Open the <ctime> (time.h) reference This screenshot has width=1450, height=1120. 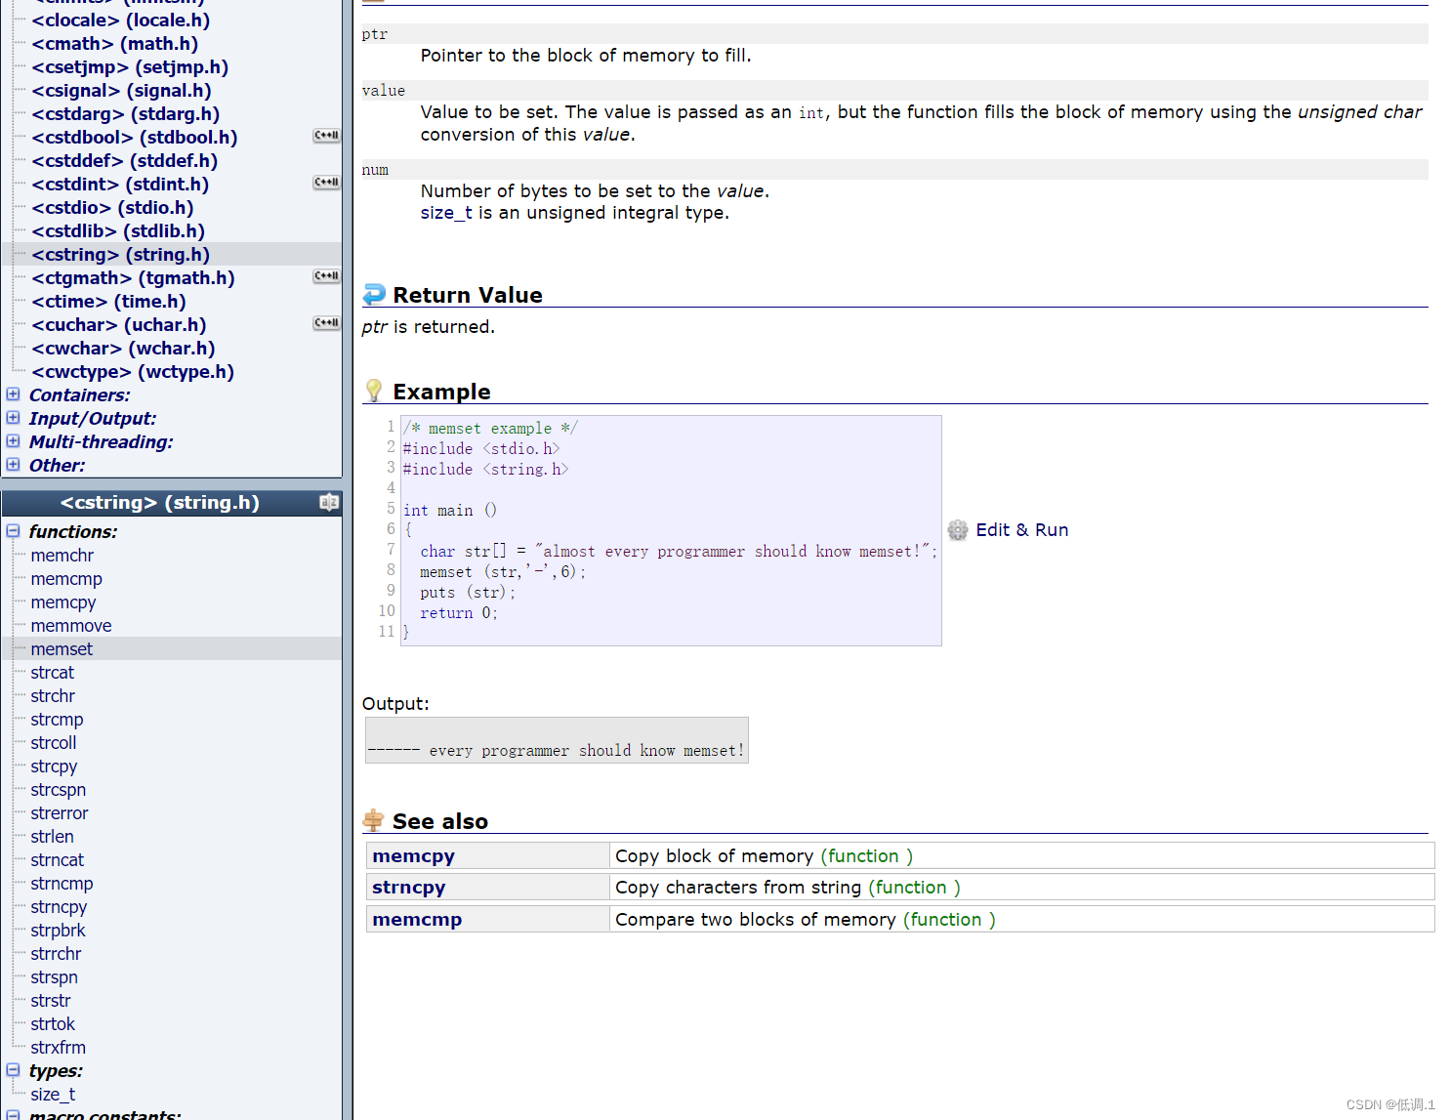pyautogui.click(x=108, y=302)
